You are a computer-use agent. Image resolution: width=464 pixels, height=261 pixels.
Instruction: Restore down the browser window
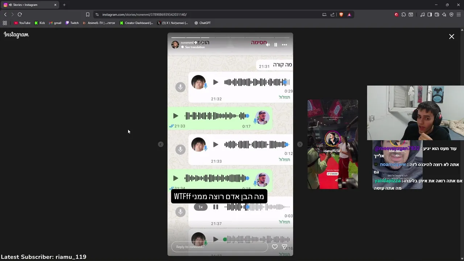point(447,5)
